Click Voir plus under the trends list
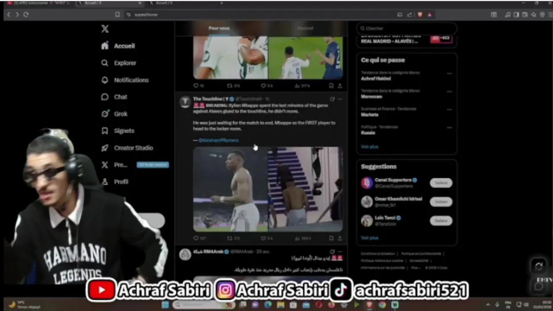This screenshot has width=553, height=311. pos(369,147)
